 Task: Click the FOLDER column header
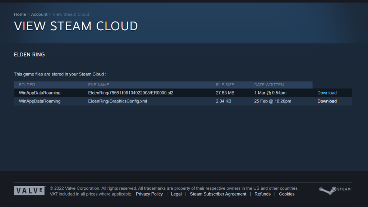tap(27, 85)
